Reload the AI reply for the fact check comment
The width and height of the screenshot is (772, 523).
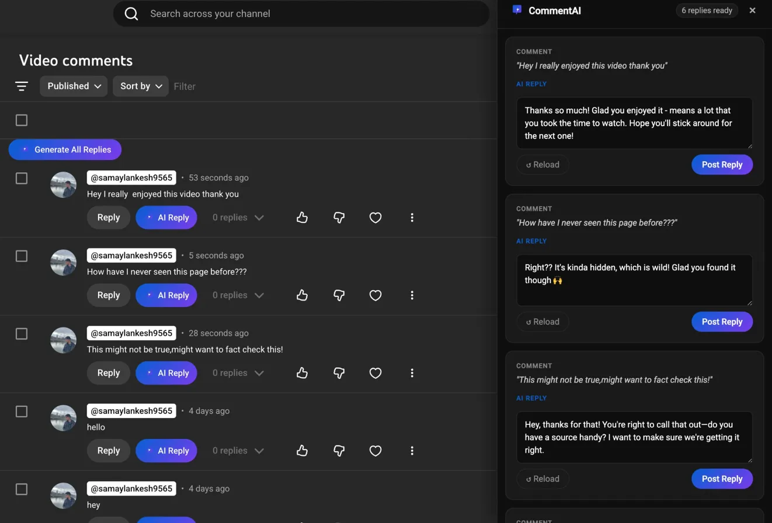pyautogui.click(x=543, y=479)
